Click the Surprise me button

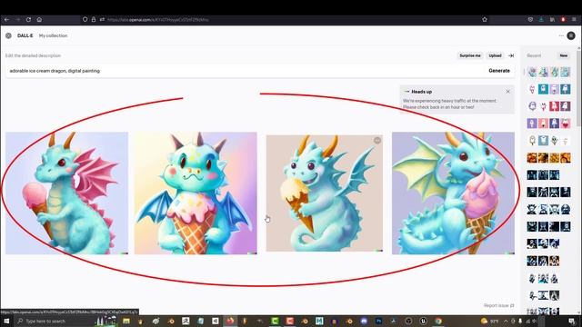coord(470,55)
